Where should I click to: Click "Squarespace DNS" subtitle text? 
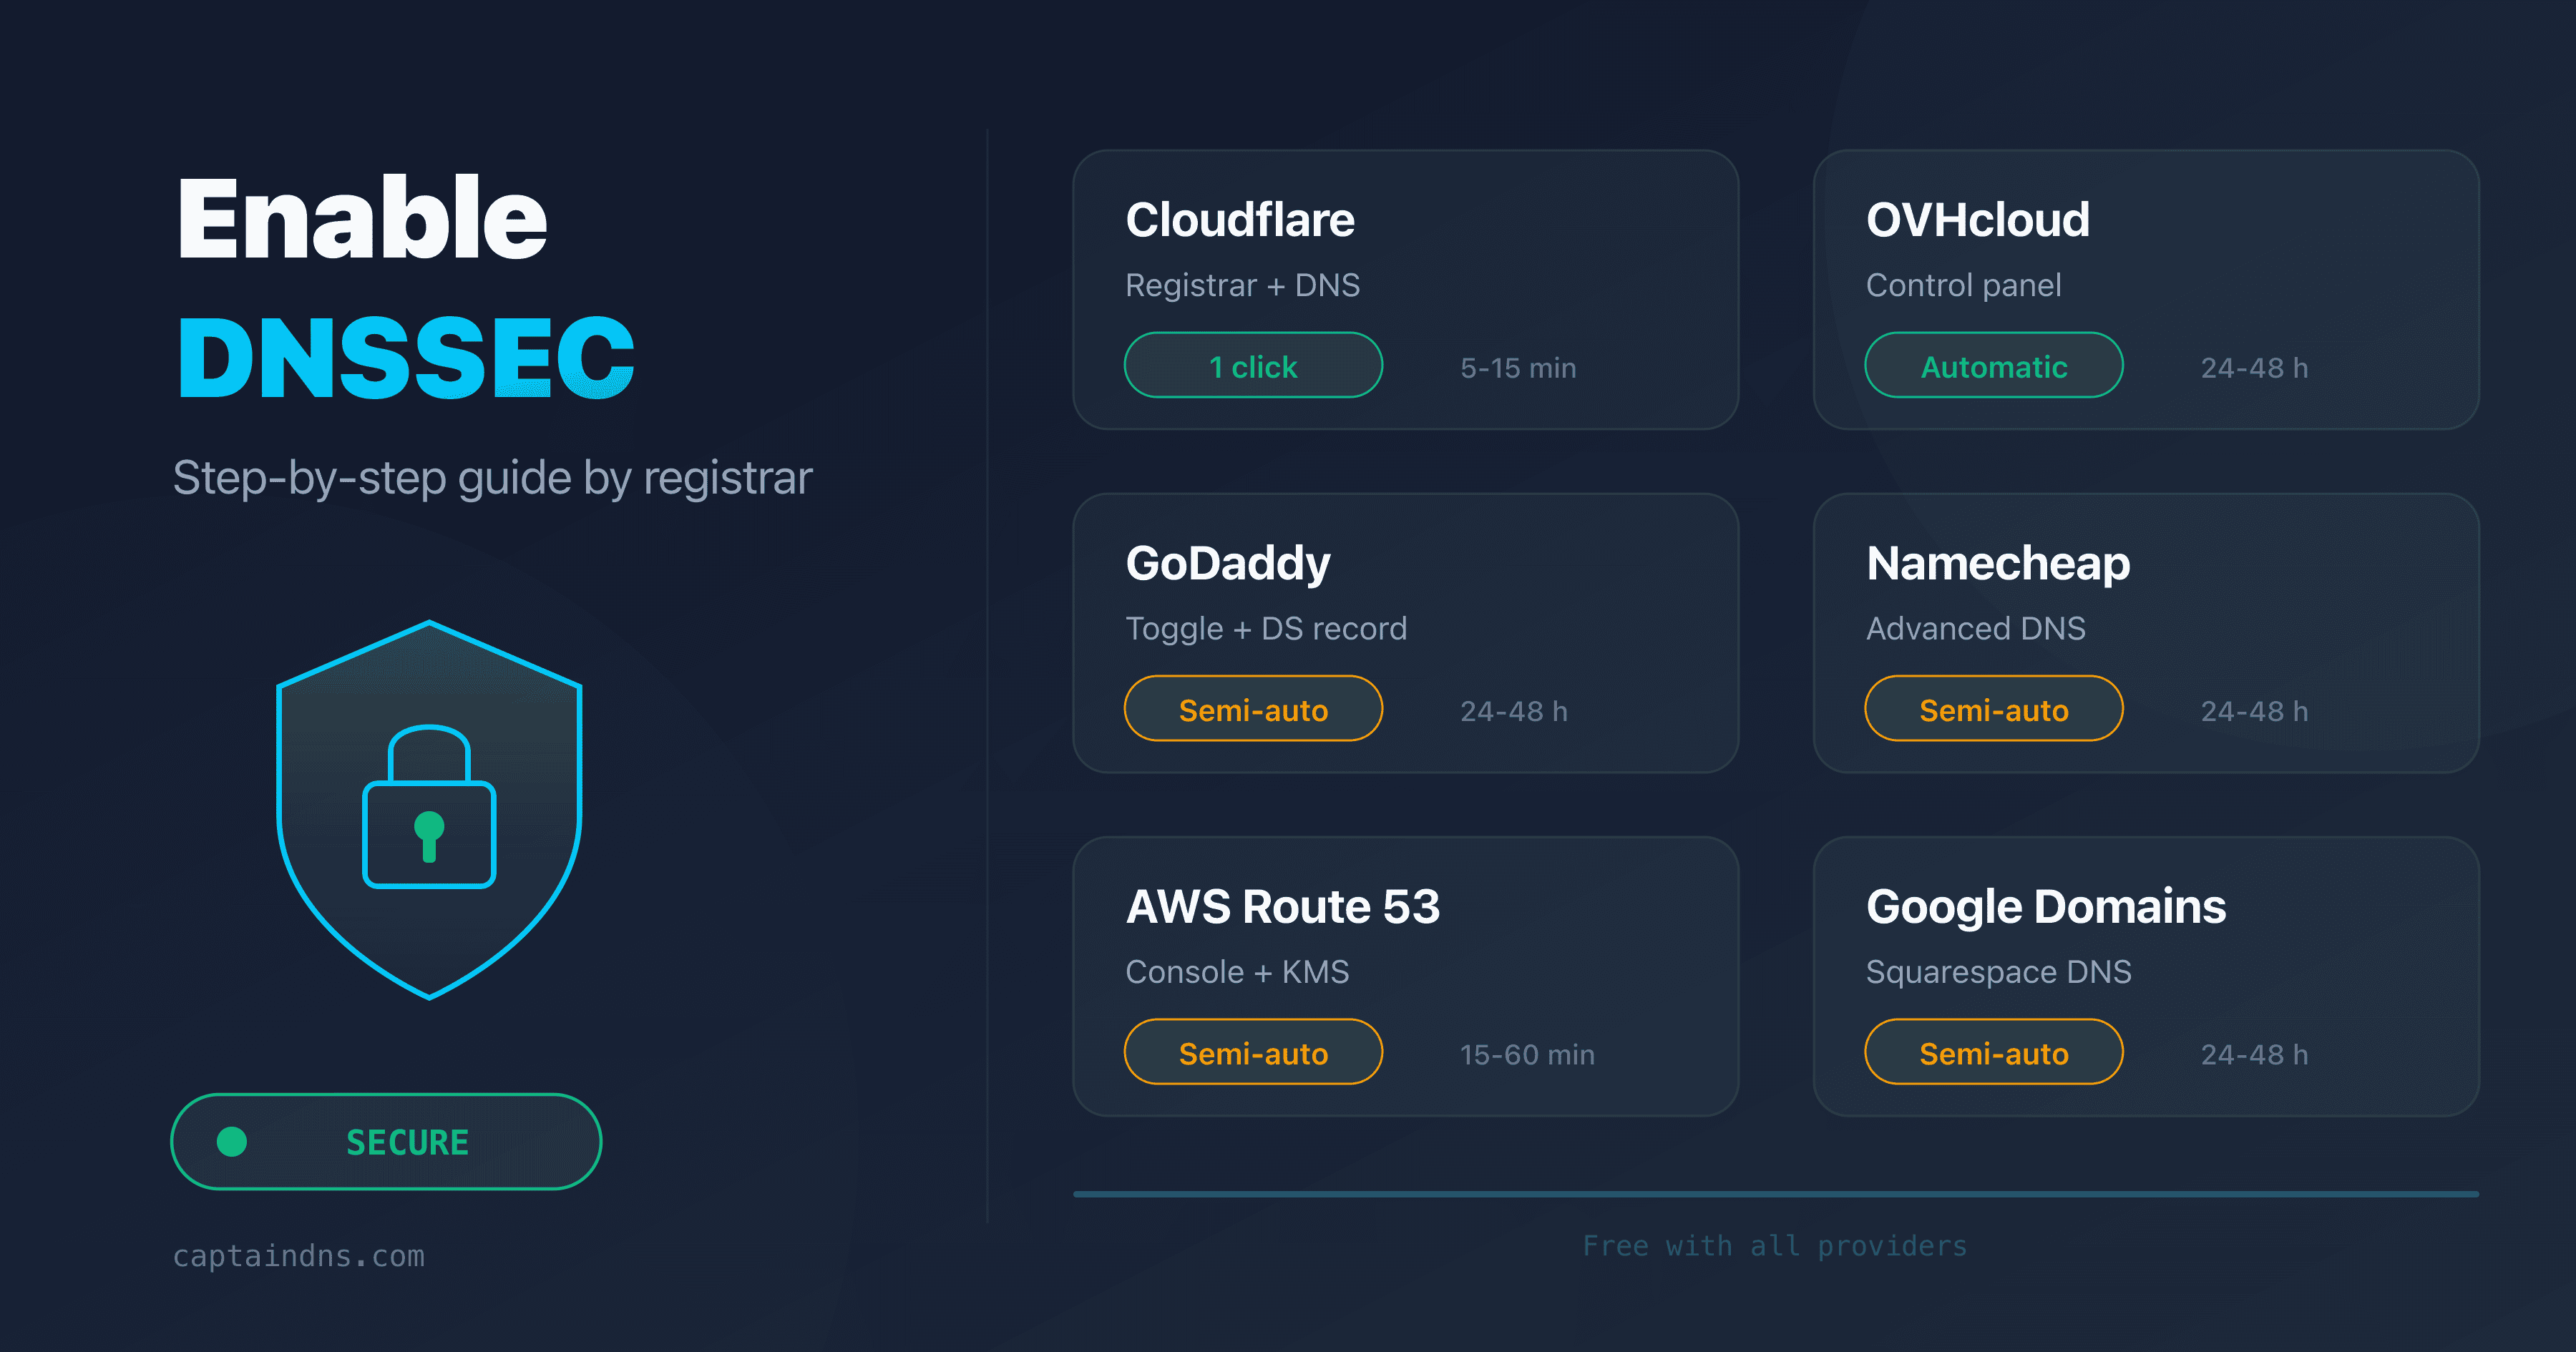(1998, 972)
